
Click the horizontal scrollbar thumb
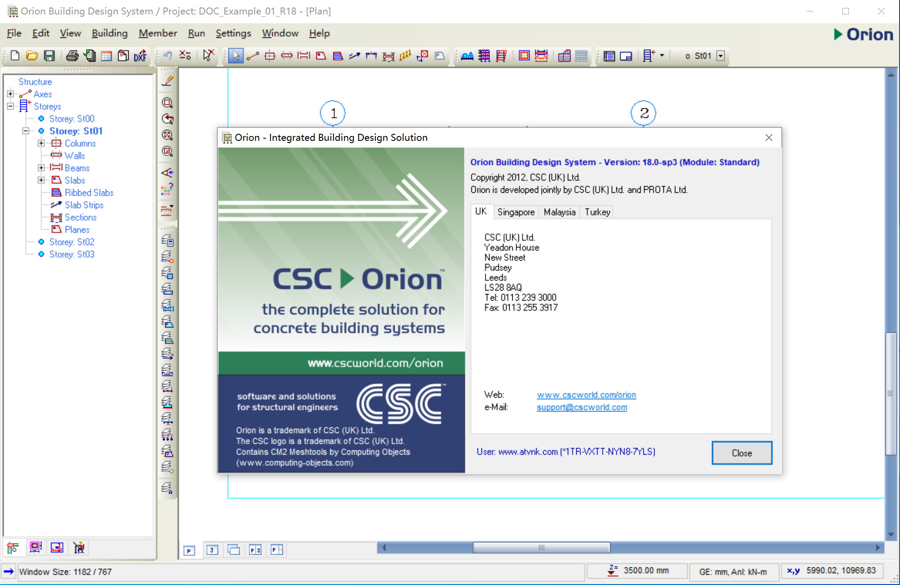[541, 548]
